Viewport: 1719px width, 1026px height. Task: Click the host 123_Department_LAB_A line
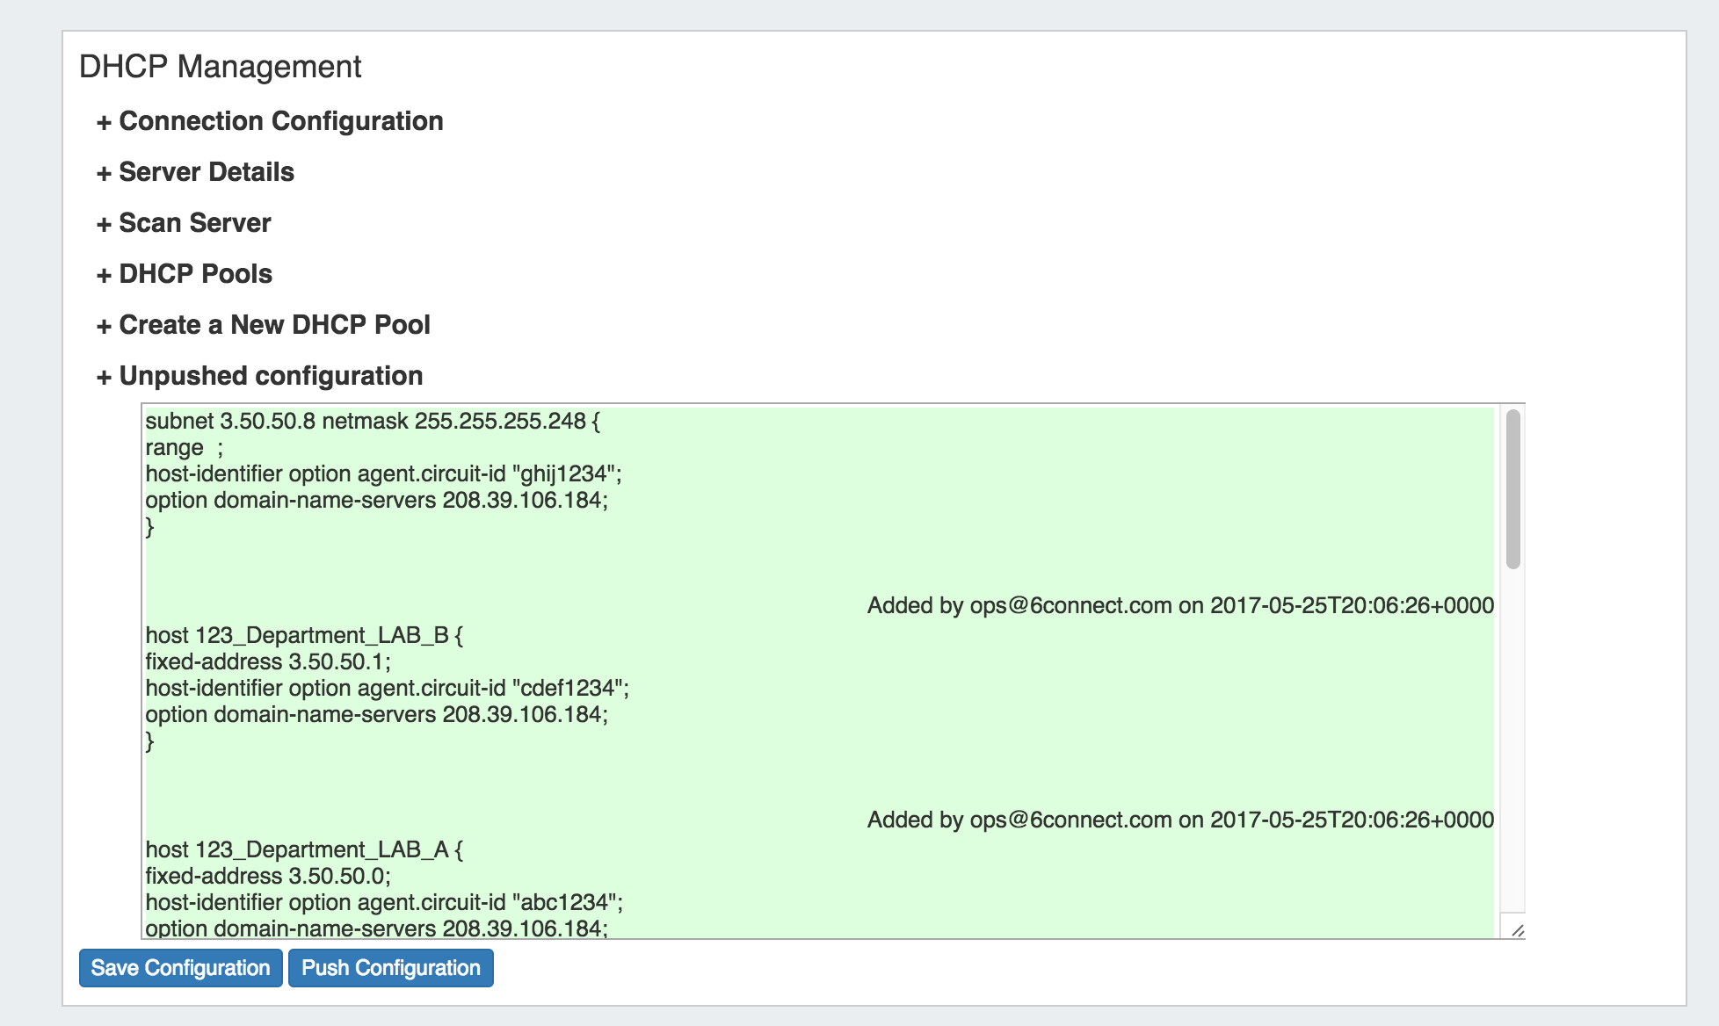pos(304,849)
